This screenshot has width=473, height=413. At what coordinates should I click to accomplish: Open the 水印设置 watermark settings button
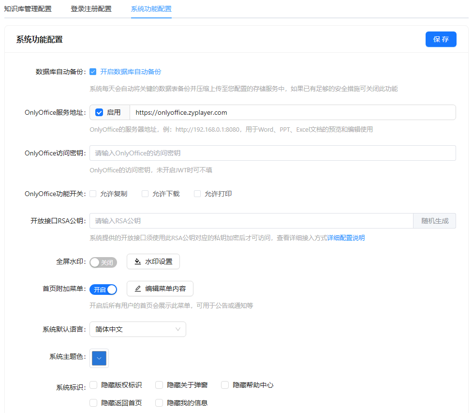[153, 261]
